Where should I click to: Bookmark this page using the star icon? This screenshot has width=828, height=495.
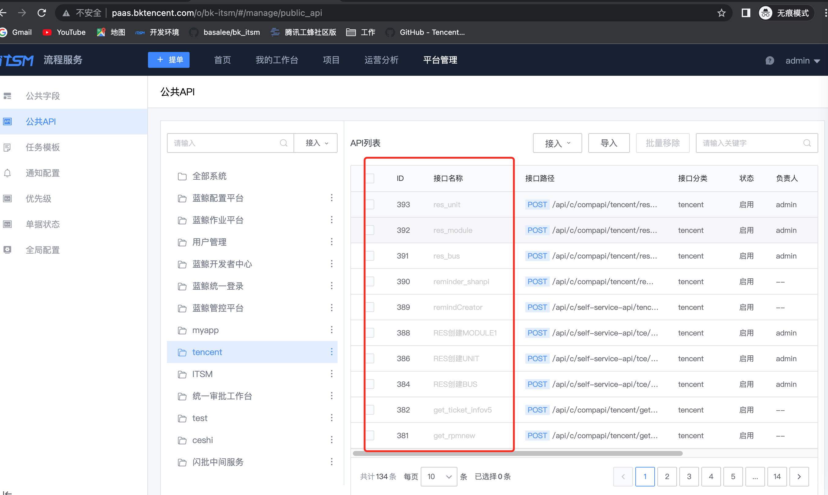[x=721, y=13]
